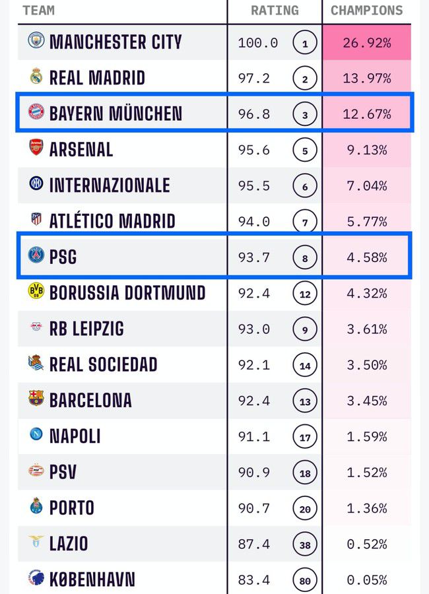Click Manchester City's rank 1 circle badge
This screenshot has height=594, width=429.
tap(304, 44)
